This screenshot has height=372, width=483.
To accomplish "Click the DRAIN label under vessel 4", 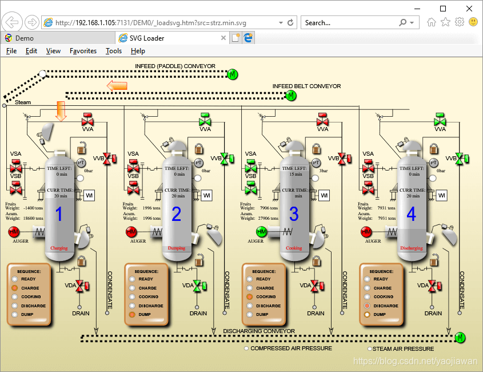I will tap(433, 314).
